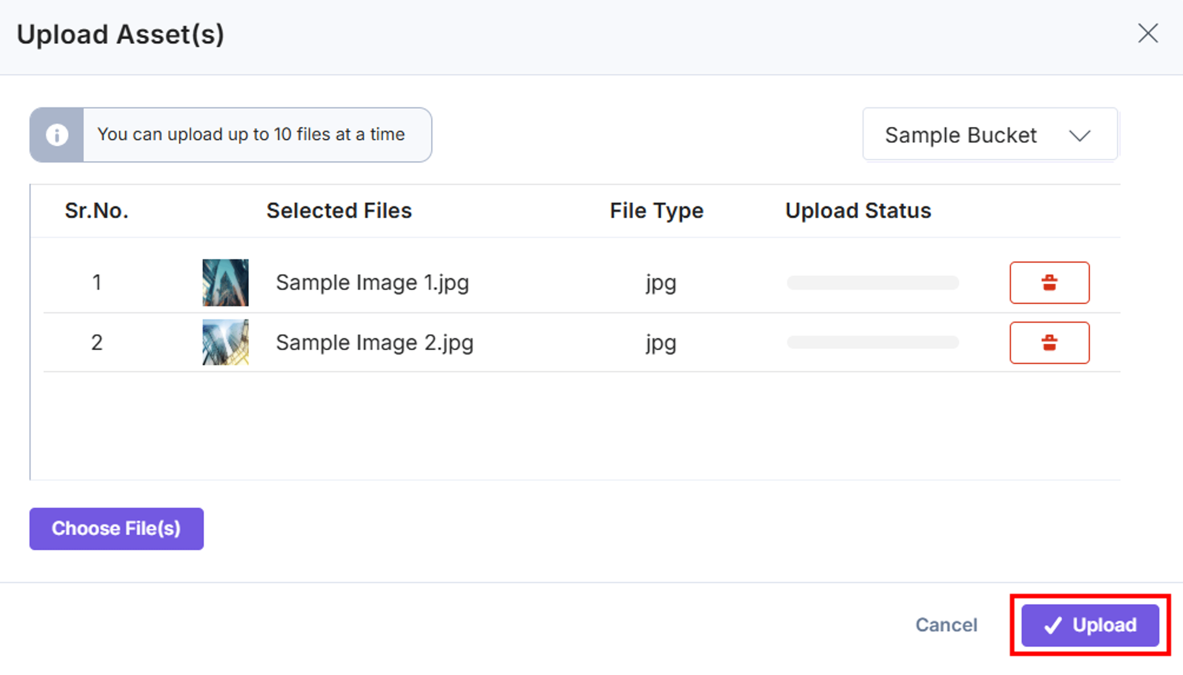This screenshot has width=1183, height=675.
Task: Select the file name Sample Image 2.jpg
Action: click(x=375, y=343)
